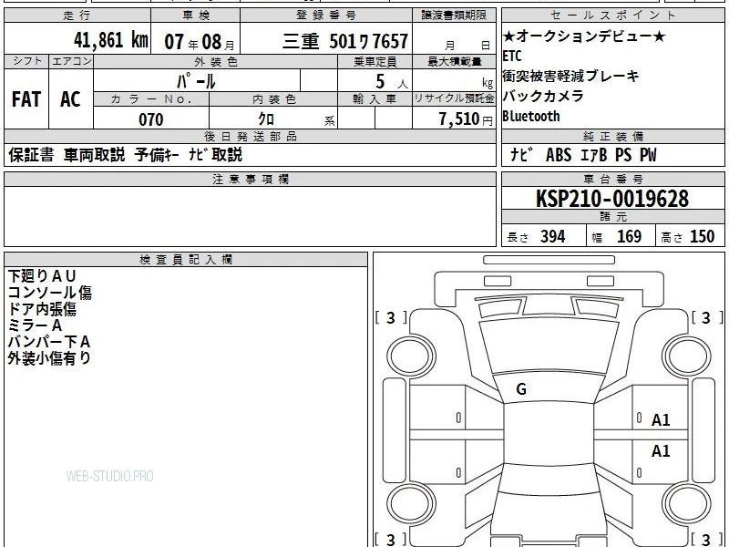The width and height of the screenshot is (729, 547).
Task: Select the inspection date 07年08月
Action: (200, 42)
